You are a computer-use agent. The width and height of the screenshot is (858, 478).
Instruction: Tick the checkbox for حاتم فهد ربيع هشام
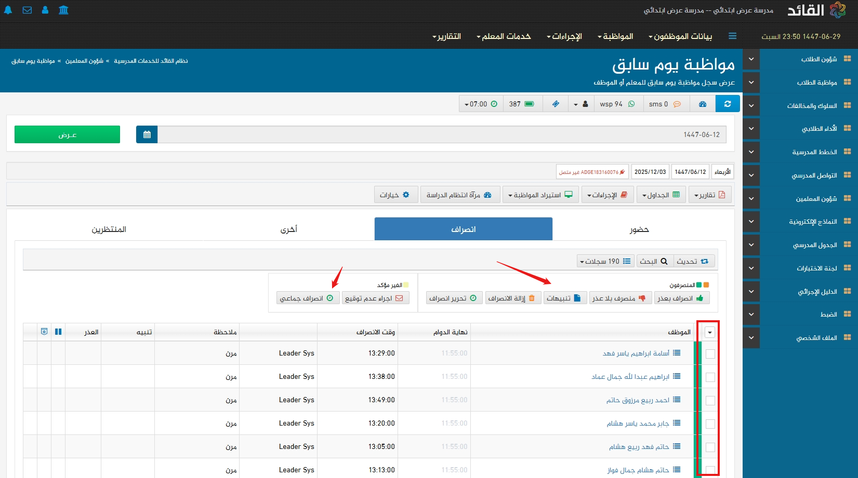click(710, 447)
